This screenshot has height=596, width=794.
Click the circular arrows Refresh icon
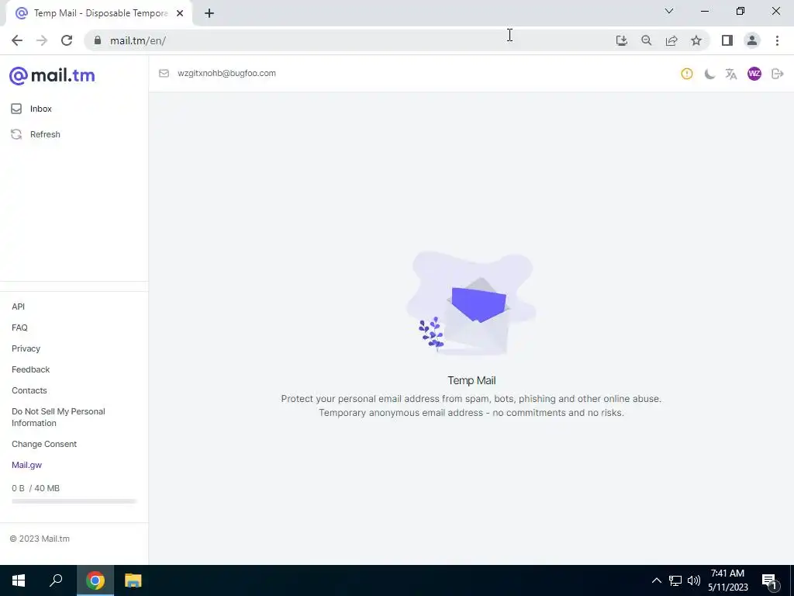16,134
